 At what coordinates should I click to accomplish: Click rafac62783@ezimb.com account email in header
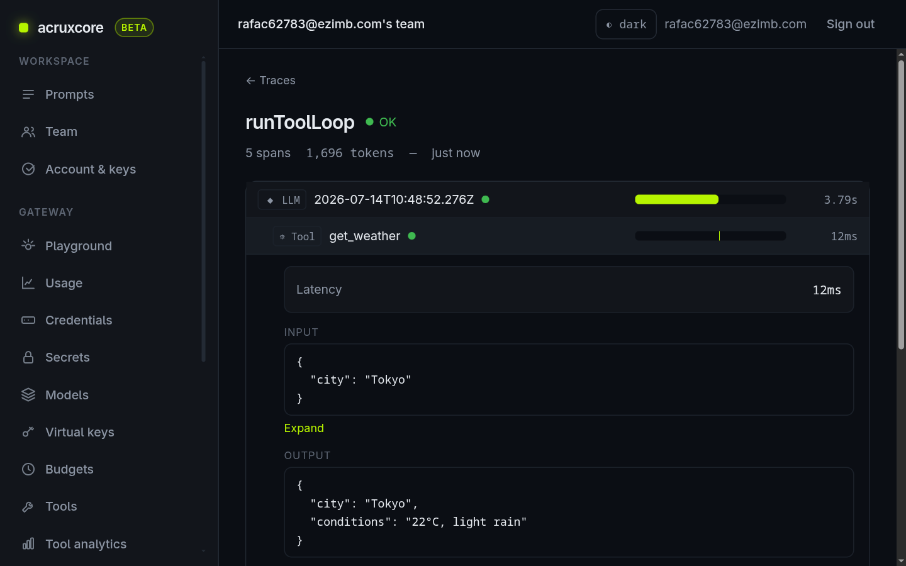(735, 24)
